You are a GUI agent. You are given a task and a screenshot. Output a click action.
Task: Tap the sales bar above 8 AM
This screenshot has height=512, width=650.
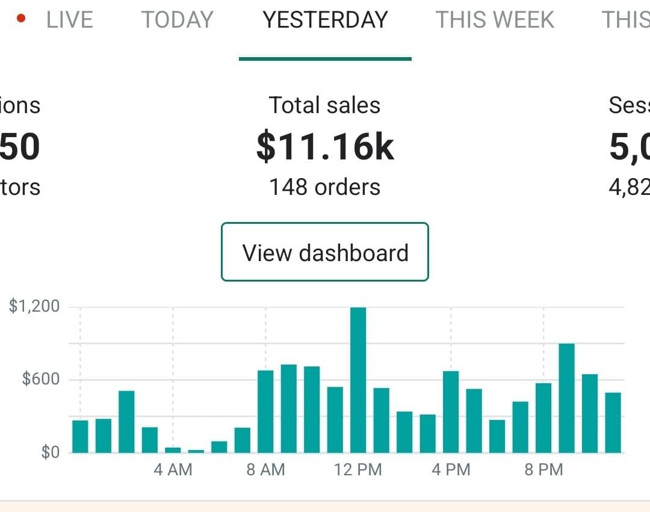tap(265, 411)
